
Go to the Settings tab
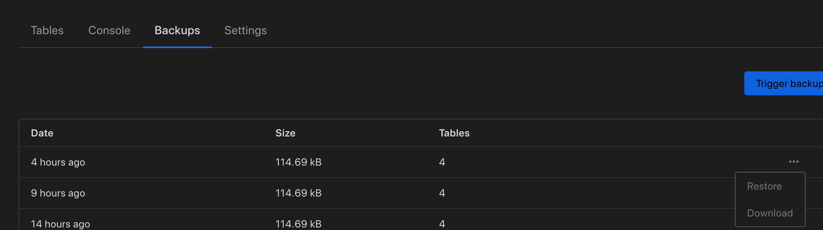[x=245, y=31]
